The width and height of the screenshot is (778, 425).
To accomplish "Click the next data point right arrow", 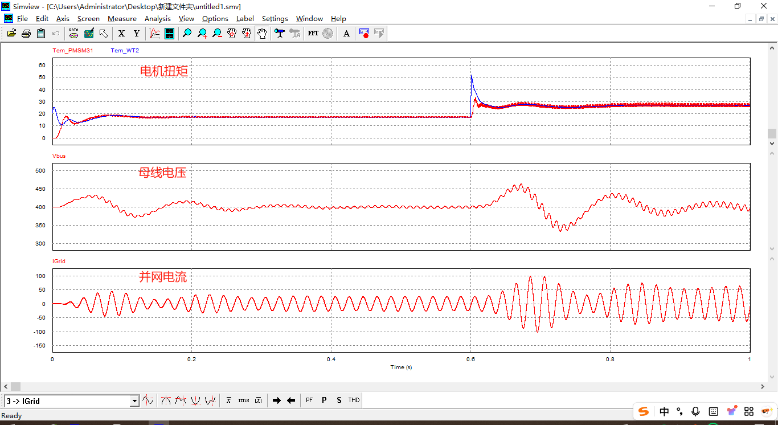I will [x=277, y=401].
